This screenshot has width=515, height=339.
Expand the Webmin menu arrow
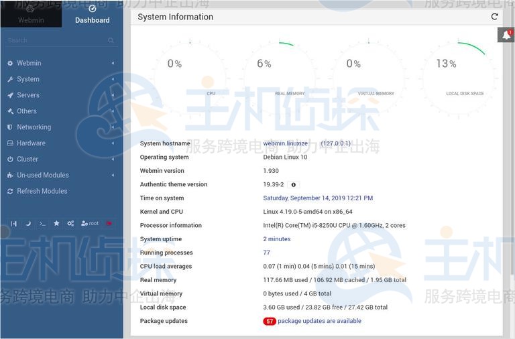click(x=113, y=63)
